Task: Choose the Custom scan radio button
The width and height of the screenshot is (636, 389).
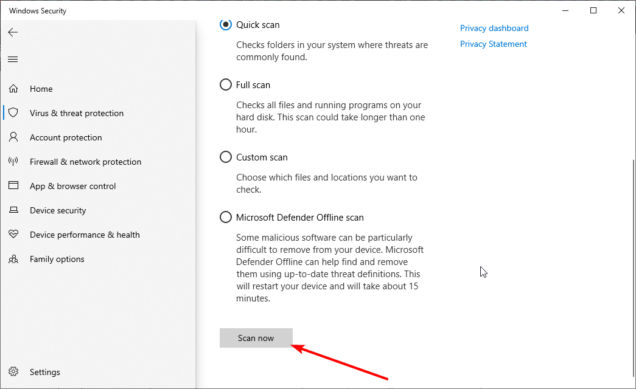Action: pos(226,157)
